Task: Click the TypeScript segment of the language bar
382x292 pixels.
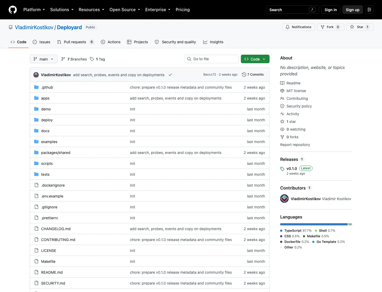Action: point(314,224)
